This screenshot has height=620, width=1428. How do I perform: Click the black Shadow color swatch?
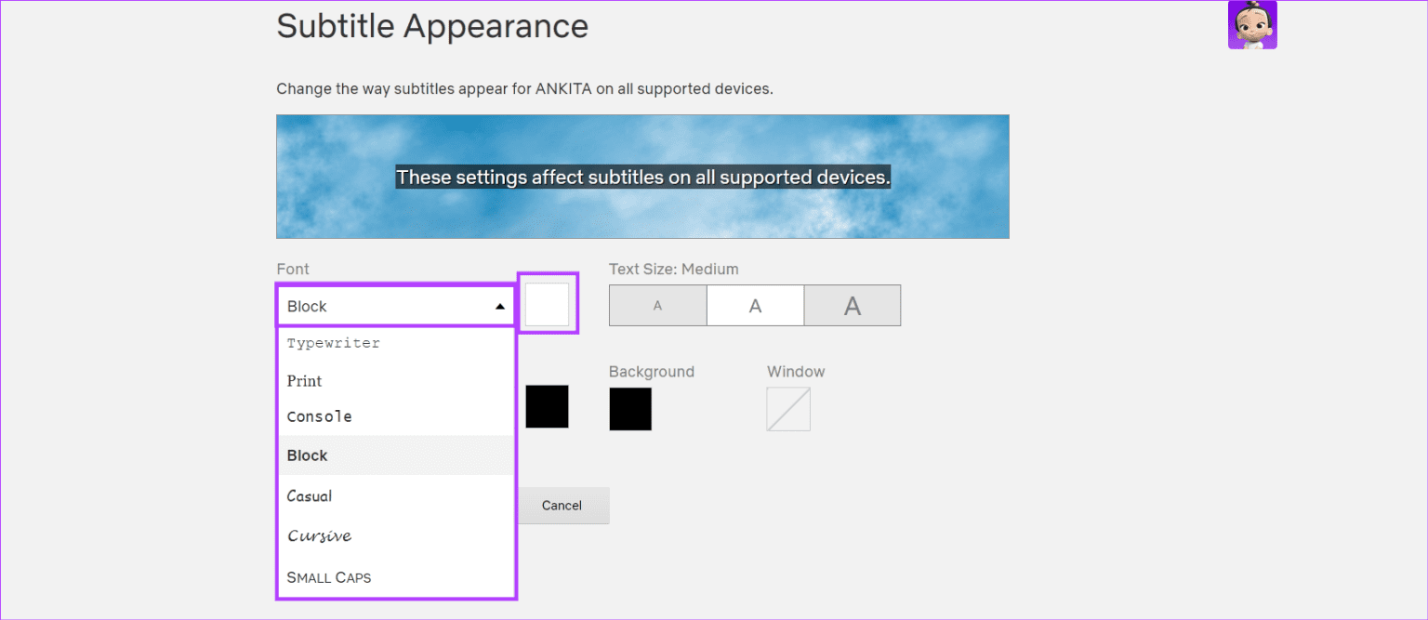(547, 407)
